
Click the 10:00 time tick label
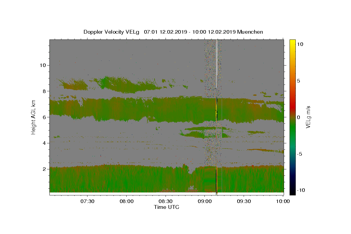pos(283,201)
